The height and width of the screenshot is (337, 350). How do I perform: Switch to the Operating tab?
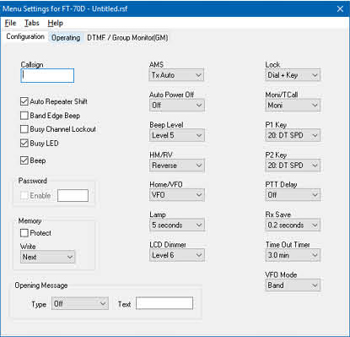click(66, 37)
